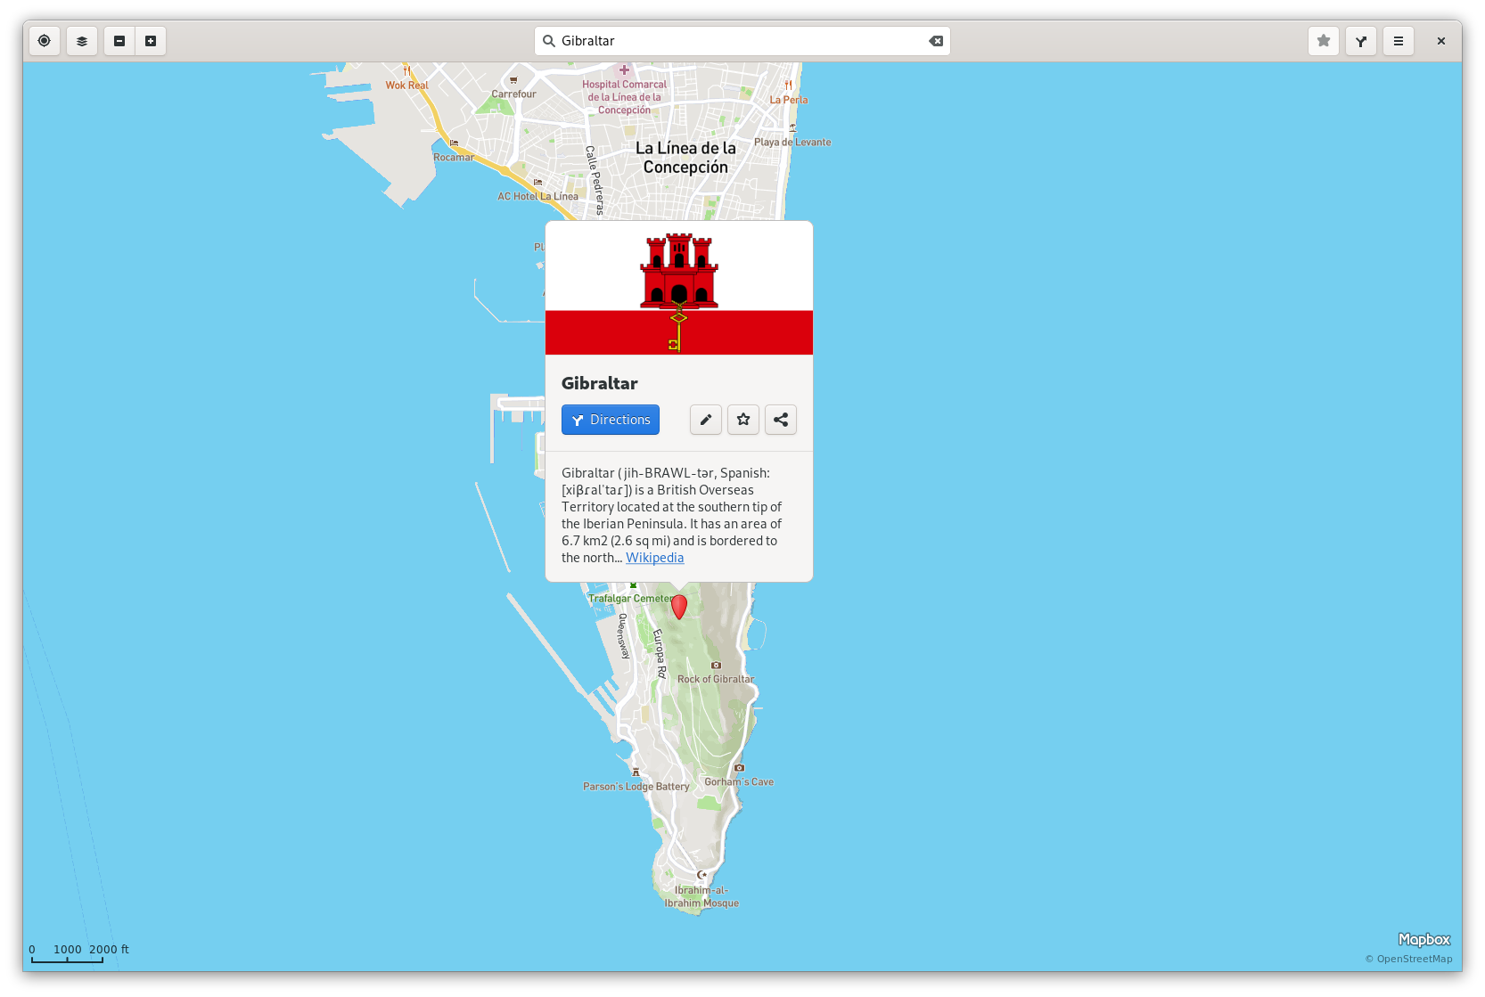
Task: Open the favorites star menu
Action: (1324, 41)
